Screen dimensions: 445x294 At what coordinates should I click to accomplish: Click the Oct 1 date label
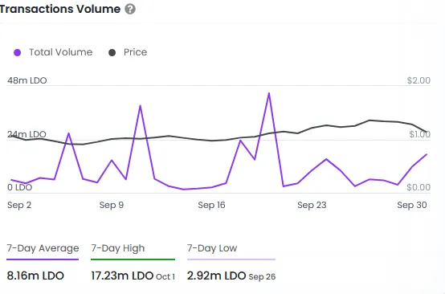coord(165,276)
